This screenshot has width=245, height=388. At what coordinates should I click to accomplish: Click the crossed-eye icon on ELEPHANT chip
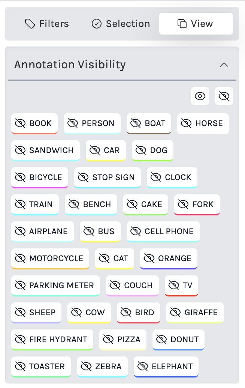[x=143, y=367]
